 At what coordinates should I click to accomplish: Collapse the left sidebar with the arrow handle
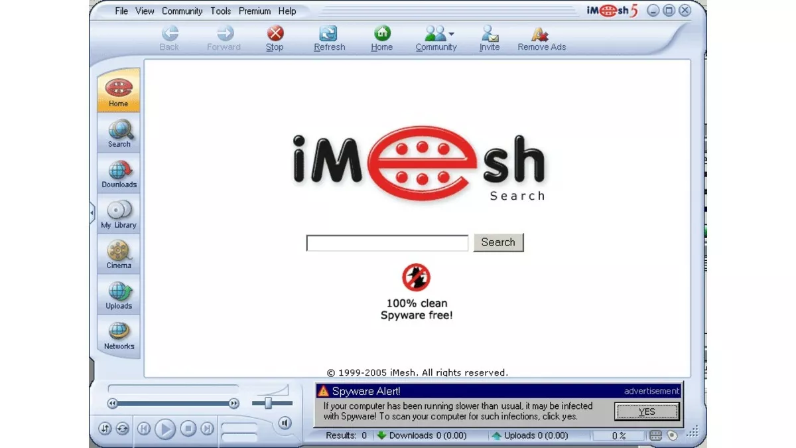[92, 213]
